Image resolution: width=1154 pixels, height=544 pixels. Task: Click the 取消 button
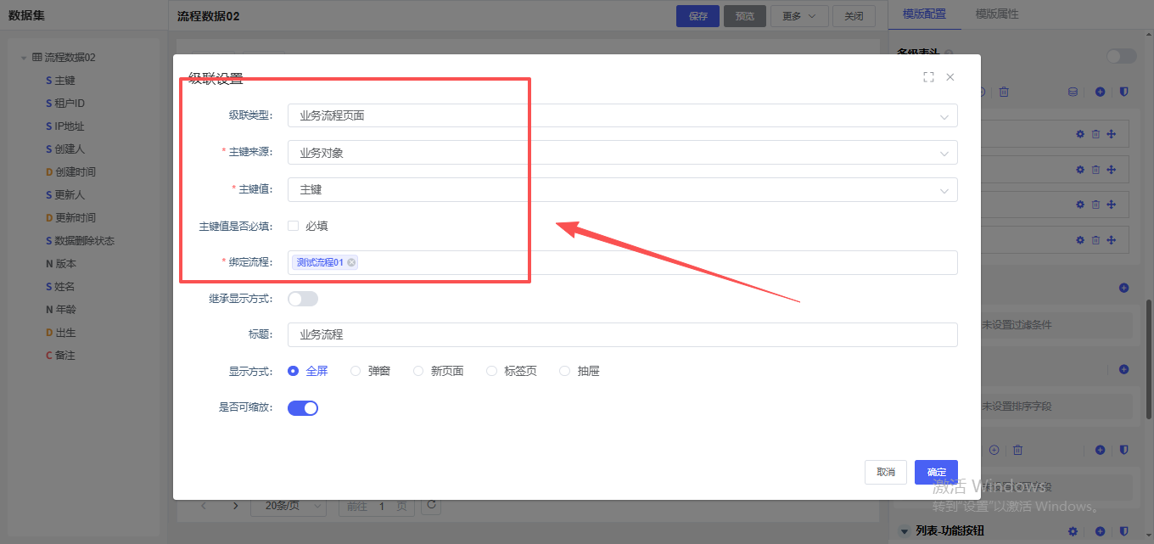(886, 472)
